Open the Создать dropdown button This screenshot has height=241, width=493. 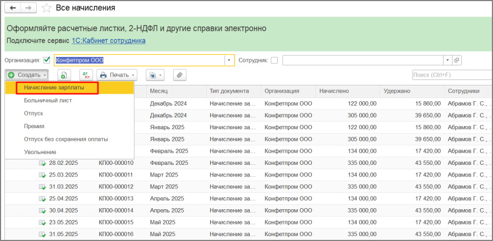27,75
